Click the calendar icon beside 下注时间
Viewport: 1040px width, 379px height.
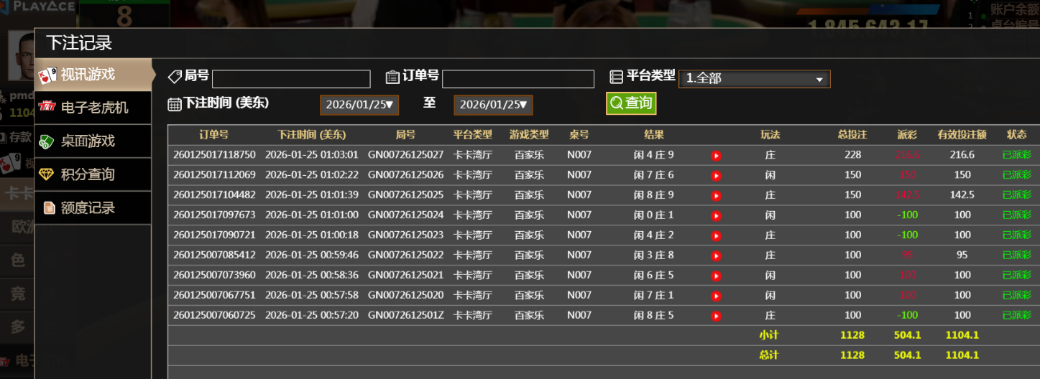(x=174, y=104)
